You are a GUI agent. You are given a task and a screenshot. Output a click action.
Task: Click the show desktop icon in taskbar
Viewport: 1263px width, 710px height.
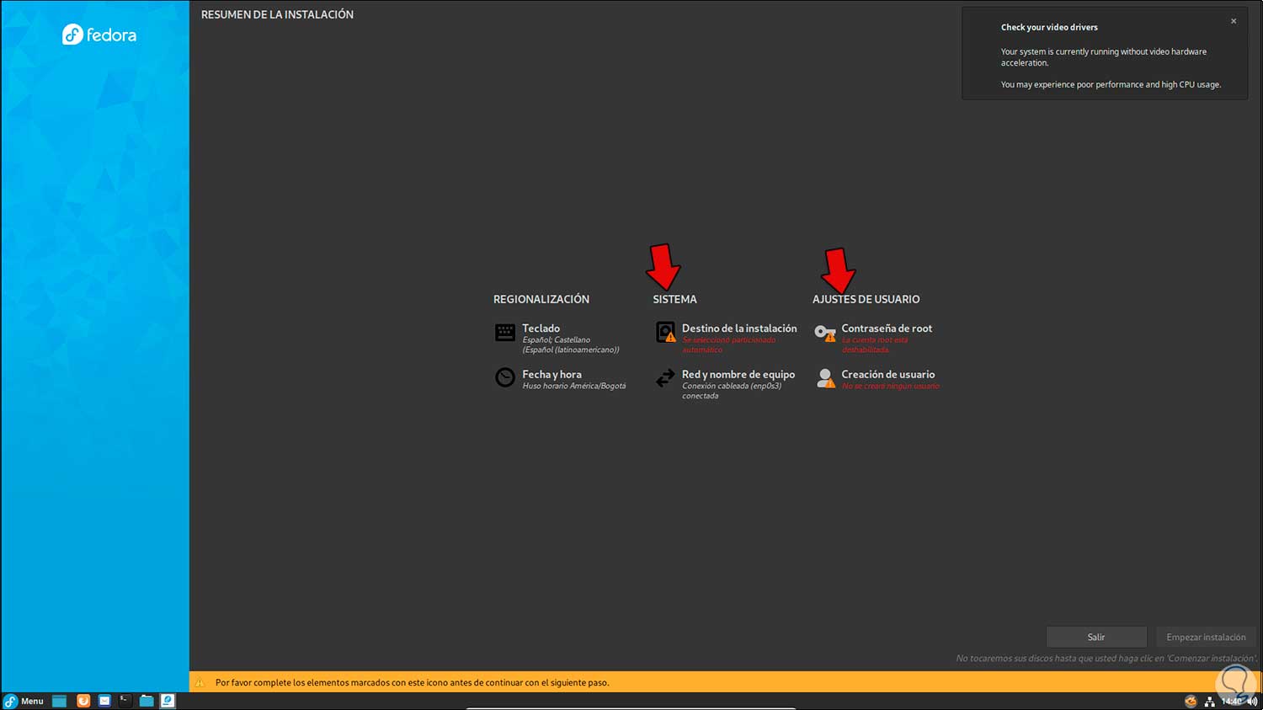click(x=59, y=701)
